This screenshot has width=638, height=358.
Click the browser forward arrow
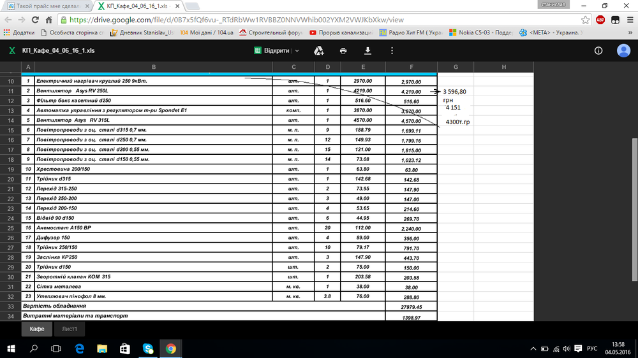(x=22, y=20)
